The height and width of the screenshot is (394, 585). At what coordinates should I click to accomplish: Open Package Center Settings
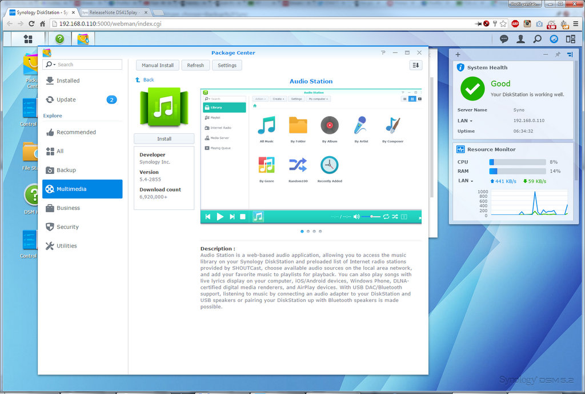coord(227,65)
